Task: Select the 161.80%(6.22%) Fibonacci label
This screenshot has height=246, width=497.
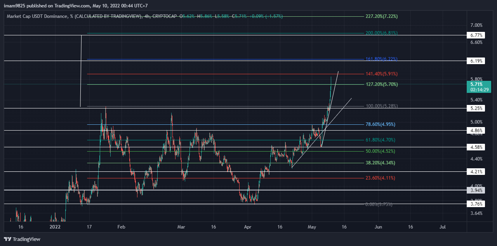Action: pos(382,59)
